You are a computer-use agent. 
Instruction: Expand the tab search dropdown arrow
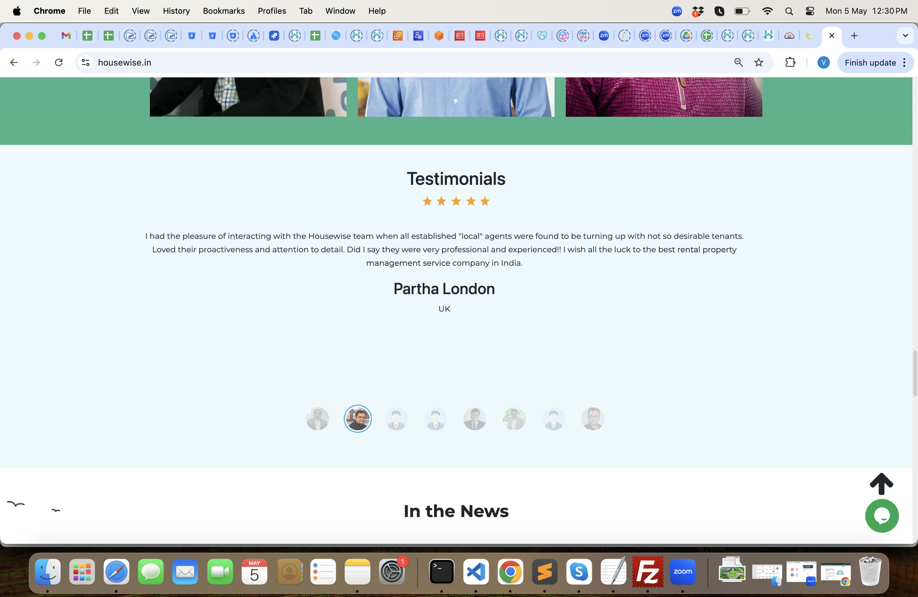[905, 36]
